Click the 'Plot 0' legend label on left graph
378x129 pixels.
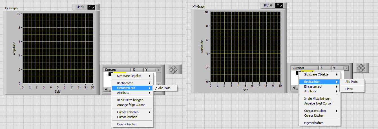[x=80, y=7]
